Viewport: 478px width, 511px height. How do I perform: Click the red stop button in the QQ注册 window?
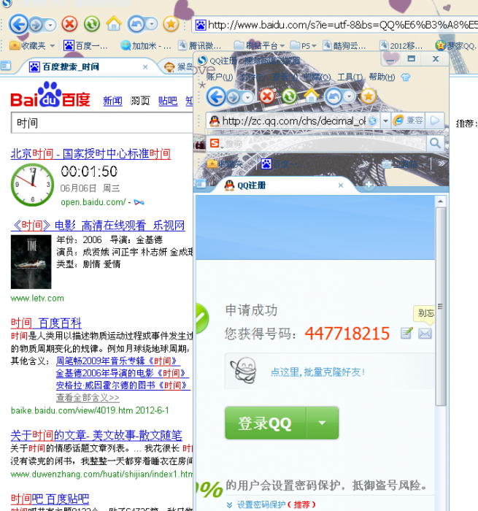(267, 96)
